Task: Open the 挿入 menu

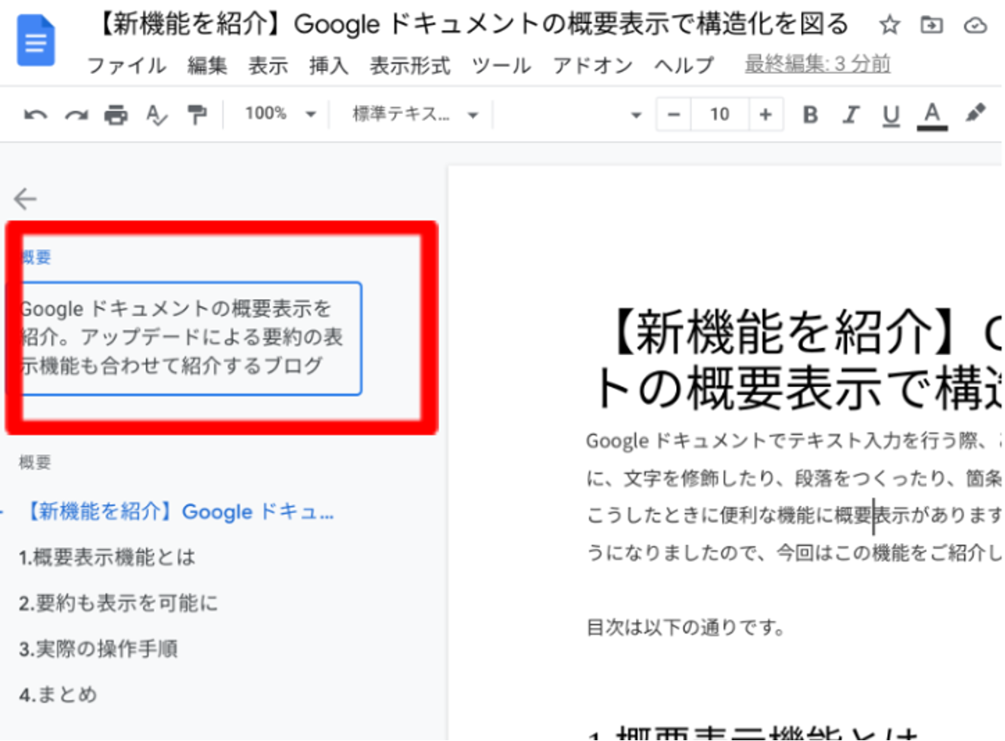Action: 328,66
